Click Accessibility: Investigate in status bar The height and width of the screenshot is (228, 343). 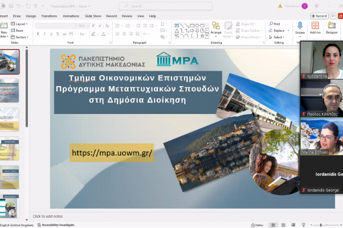(56, 225)
